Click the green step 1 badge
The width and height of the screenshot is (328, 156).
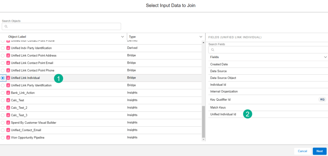[58, 78]
